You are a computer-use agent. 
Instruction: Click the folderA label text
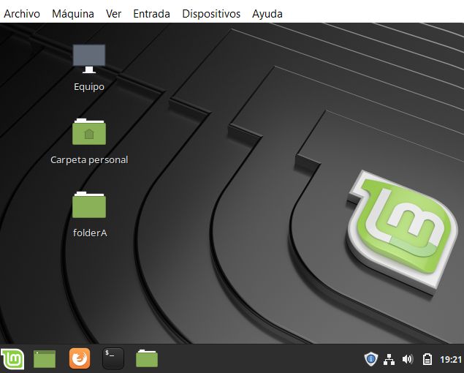point(90,233)
